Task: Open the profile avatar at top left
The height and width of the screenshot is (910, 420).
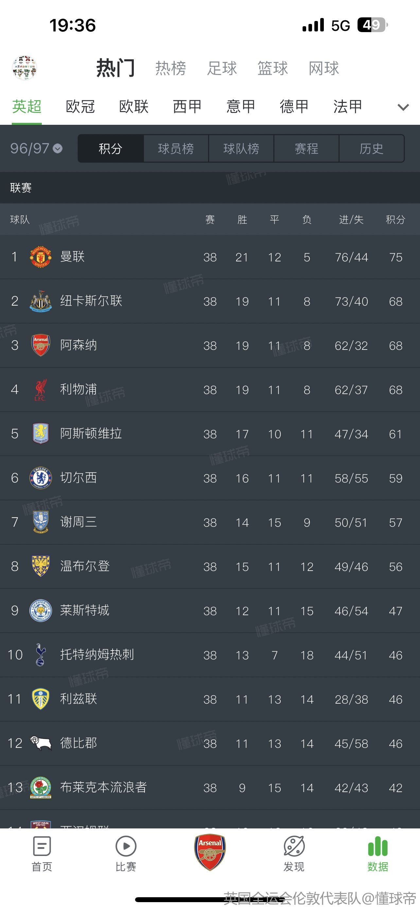Action: [25, 68]
